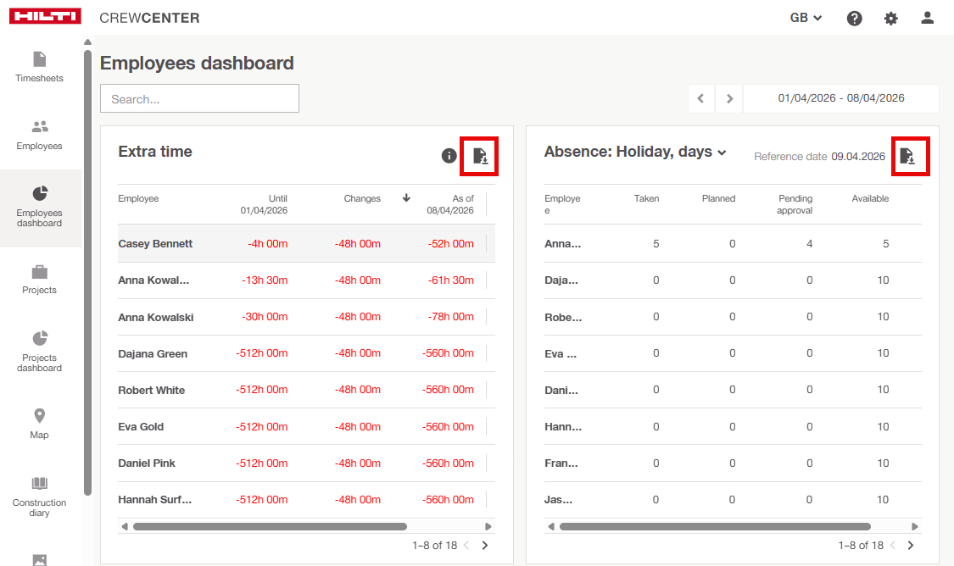This screenshot has height=566, width=954.
Task: Open the help question mark icon
Action: tap(854, 18)
